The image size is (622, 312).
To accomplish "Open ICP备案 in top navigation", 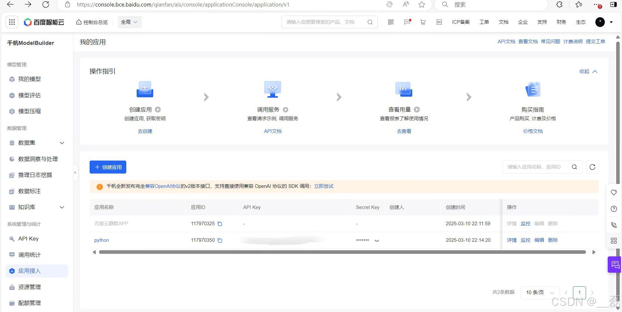I will click(461, 22).
